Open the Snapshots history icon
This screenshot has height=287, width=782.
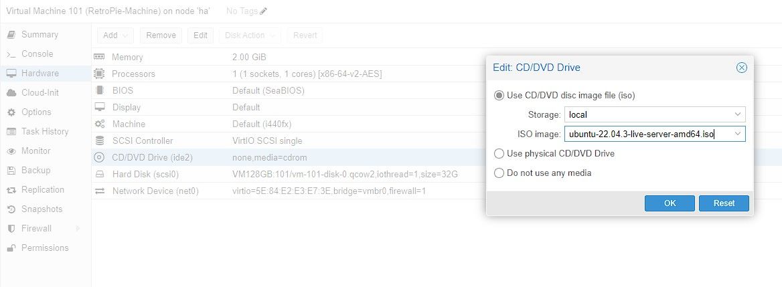point(11,209)
